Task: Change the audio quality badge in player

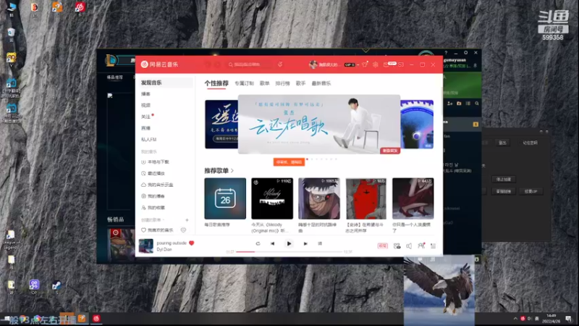Action: 383,246
